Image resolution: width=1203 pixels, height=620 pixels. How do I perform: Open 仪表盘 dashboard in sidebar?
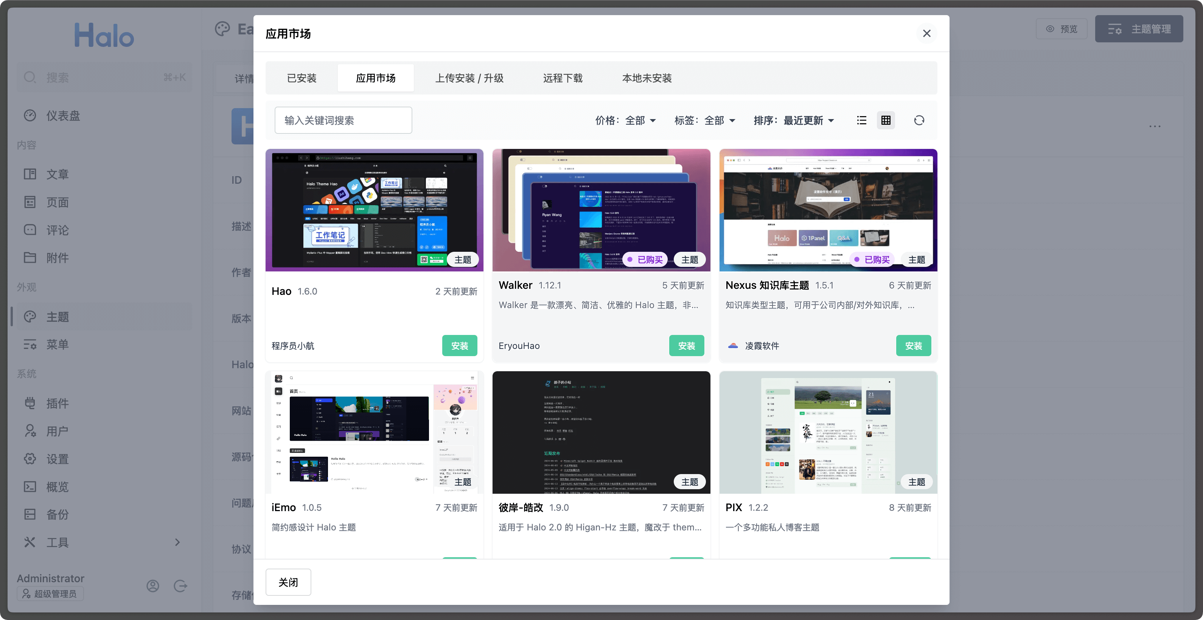click(105, 116)
